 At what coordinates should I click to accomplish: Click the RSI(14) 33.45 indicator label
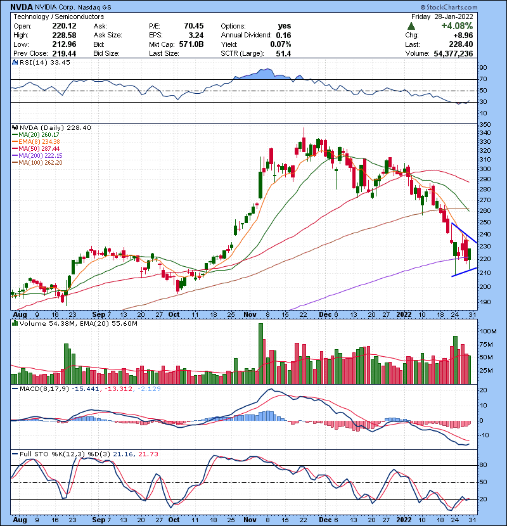click(x=44, y=62)
